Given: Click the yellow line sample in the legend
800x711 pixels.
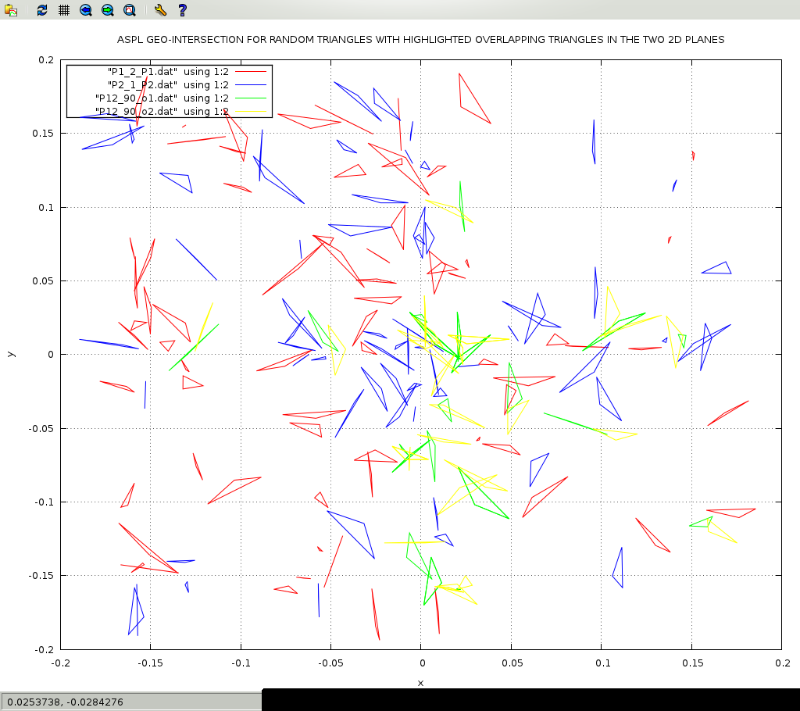Looking at the screenshot, I should click(251, 112).
